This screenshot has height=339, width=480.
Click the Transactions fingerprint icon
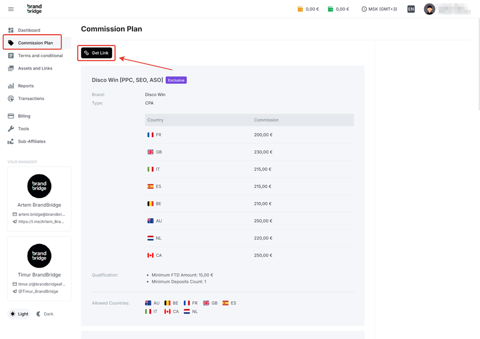pyautogui.click(x=11, y=99)
